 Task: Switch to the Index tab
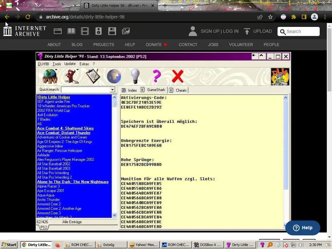[x=130, y=90]
